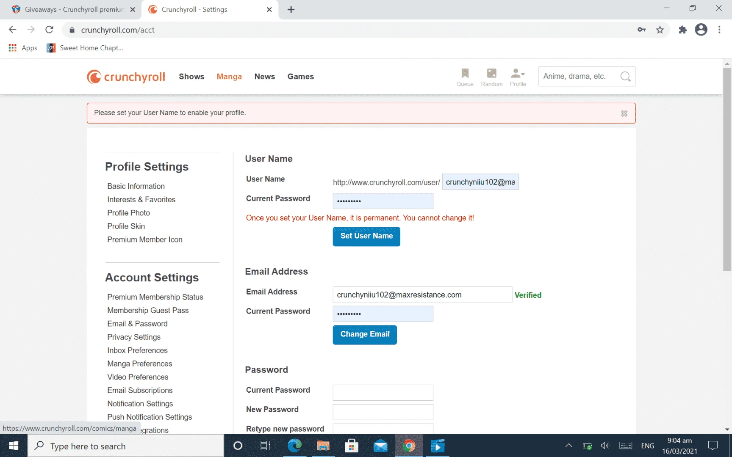Image resolution: width=732 pixels, height=457 pixels.
Task: Open the Queue bookmark icon
Action: click(x=465, y=77)
